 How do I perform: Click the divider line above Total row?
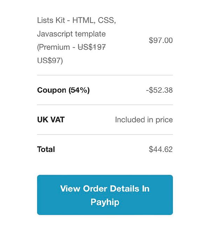tap(105, 134)
